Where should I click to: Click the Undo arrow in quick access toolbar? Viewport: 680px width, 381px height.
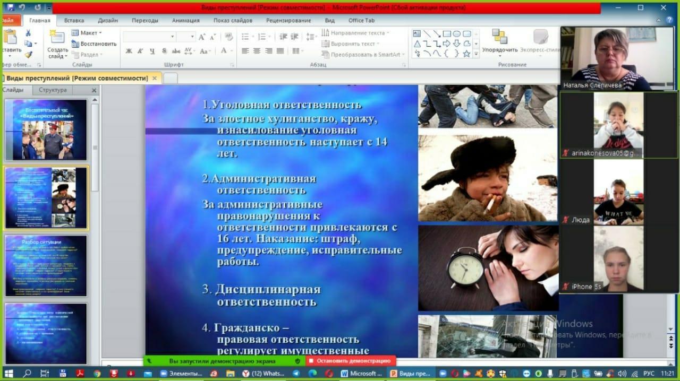point(22,7)
